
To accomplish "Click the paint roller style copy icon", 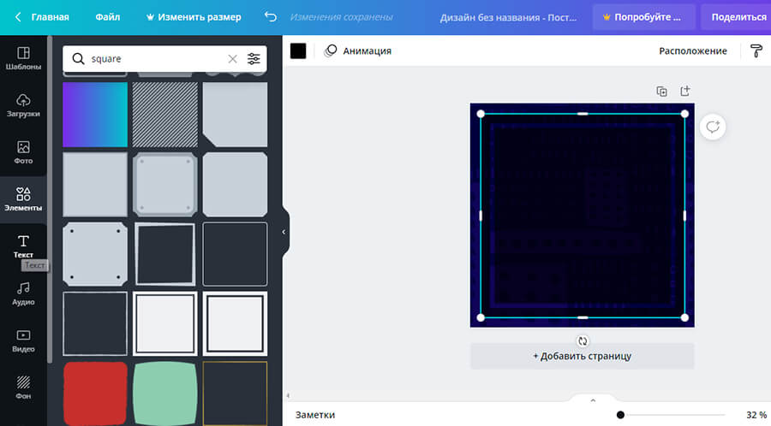I will click(x=756, y=51).
